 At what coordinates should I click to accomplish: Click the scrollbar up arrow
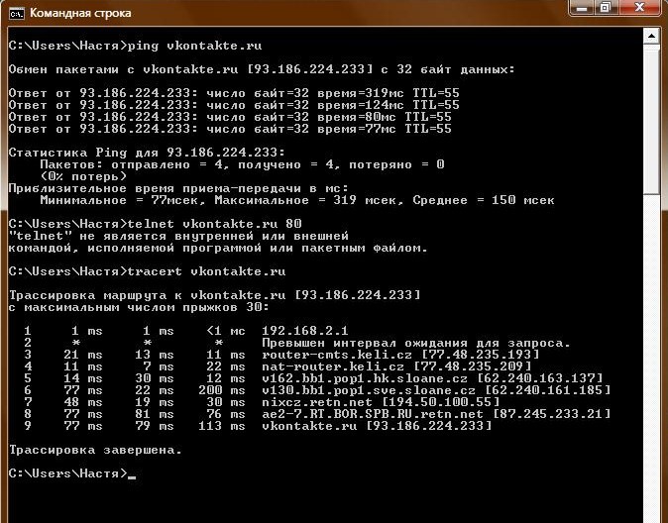pos(651,37)
